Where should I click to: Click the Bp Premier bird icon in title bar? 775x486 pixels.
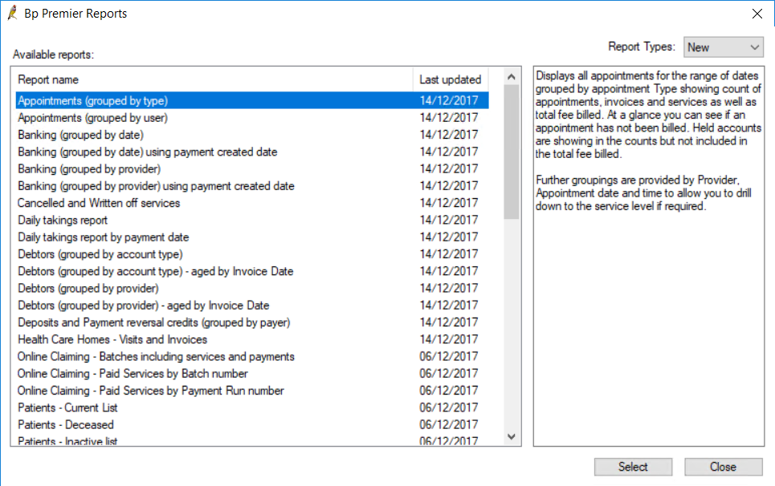coord(12,13)
